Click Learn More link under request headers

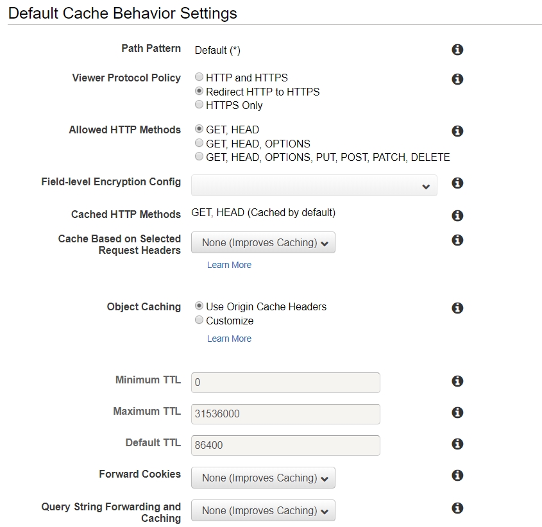pyautogui.click(x=229, y=265)
